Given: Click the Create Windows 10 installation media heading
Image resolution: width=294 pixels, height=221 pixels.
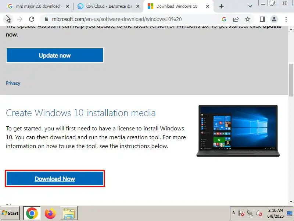Looking at the screenshot, I should click(80, 113).
